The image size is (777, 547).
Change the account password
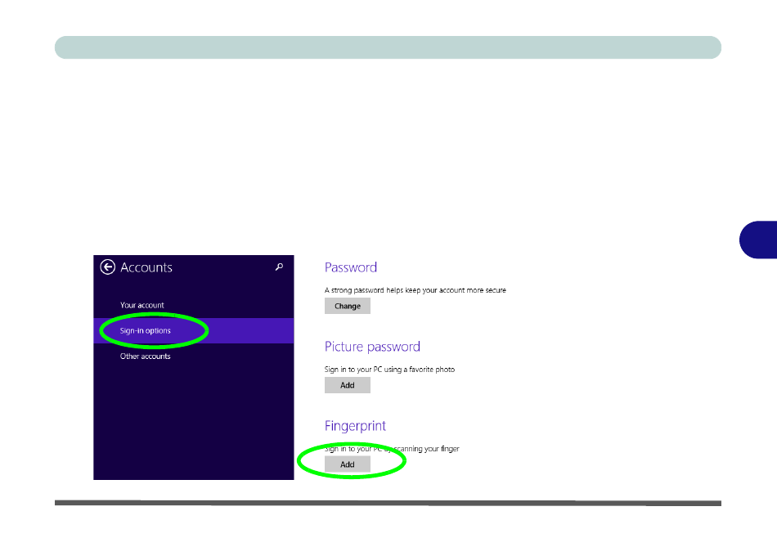tap(348, 306)
